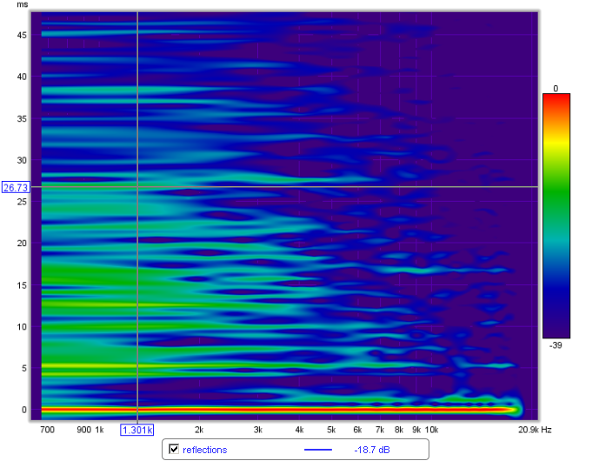Viewport: 592px width, 461px height.
Task: Click the 15 ms time axis label
Action: pos(22,285)
